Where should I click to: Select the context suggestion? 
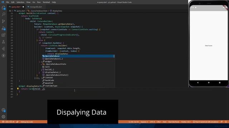click(x=78, y=78)
